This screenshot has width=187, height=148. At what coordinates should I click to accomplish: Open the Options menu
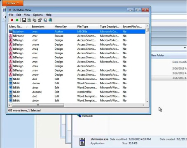click(38, 15)
